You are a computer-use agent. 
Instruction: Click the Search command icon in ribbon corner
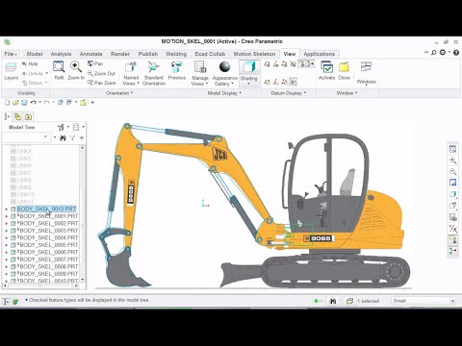(434, 53)
